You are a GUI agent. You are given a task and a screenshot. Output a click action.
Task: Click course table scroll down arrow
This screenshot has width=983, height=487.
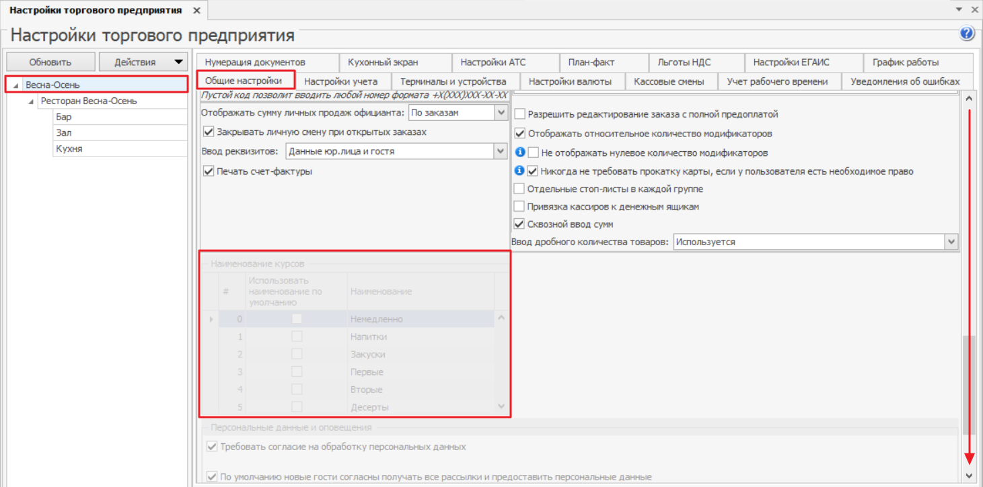tap(501, 406)
